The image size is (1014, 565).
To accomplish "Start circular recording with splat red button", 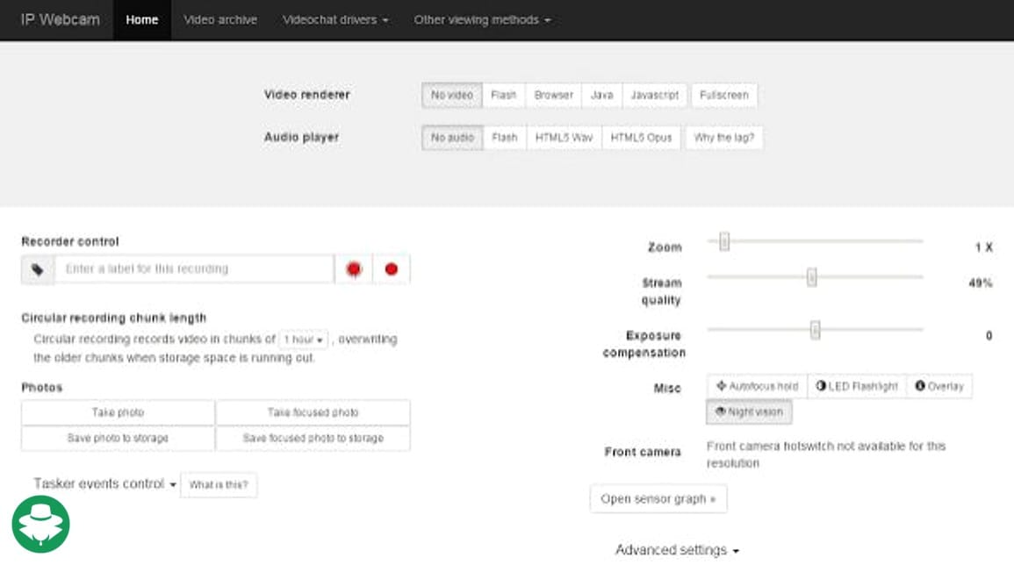I will point(354,269).
